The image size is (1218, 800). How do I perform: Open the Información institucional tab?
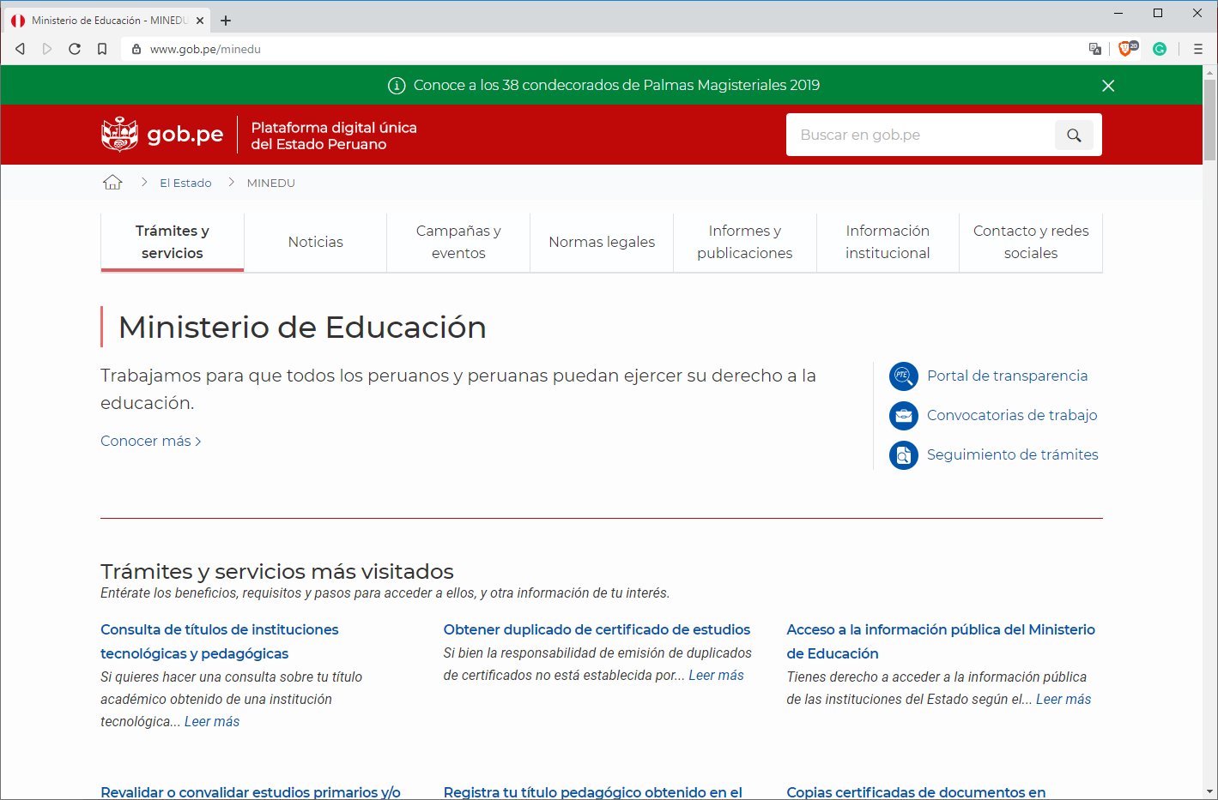point(888,242)
